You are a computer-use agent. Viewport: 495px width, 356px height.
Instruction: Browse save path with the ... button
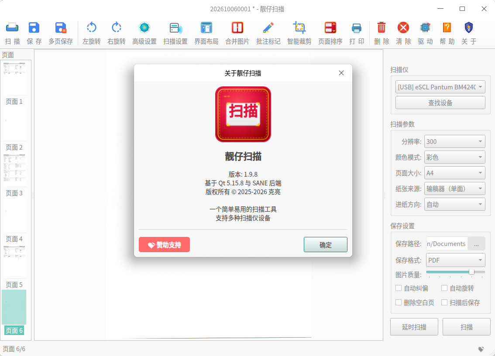476,243
